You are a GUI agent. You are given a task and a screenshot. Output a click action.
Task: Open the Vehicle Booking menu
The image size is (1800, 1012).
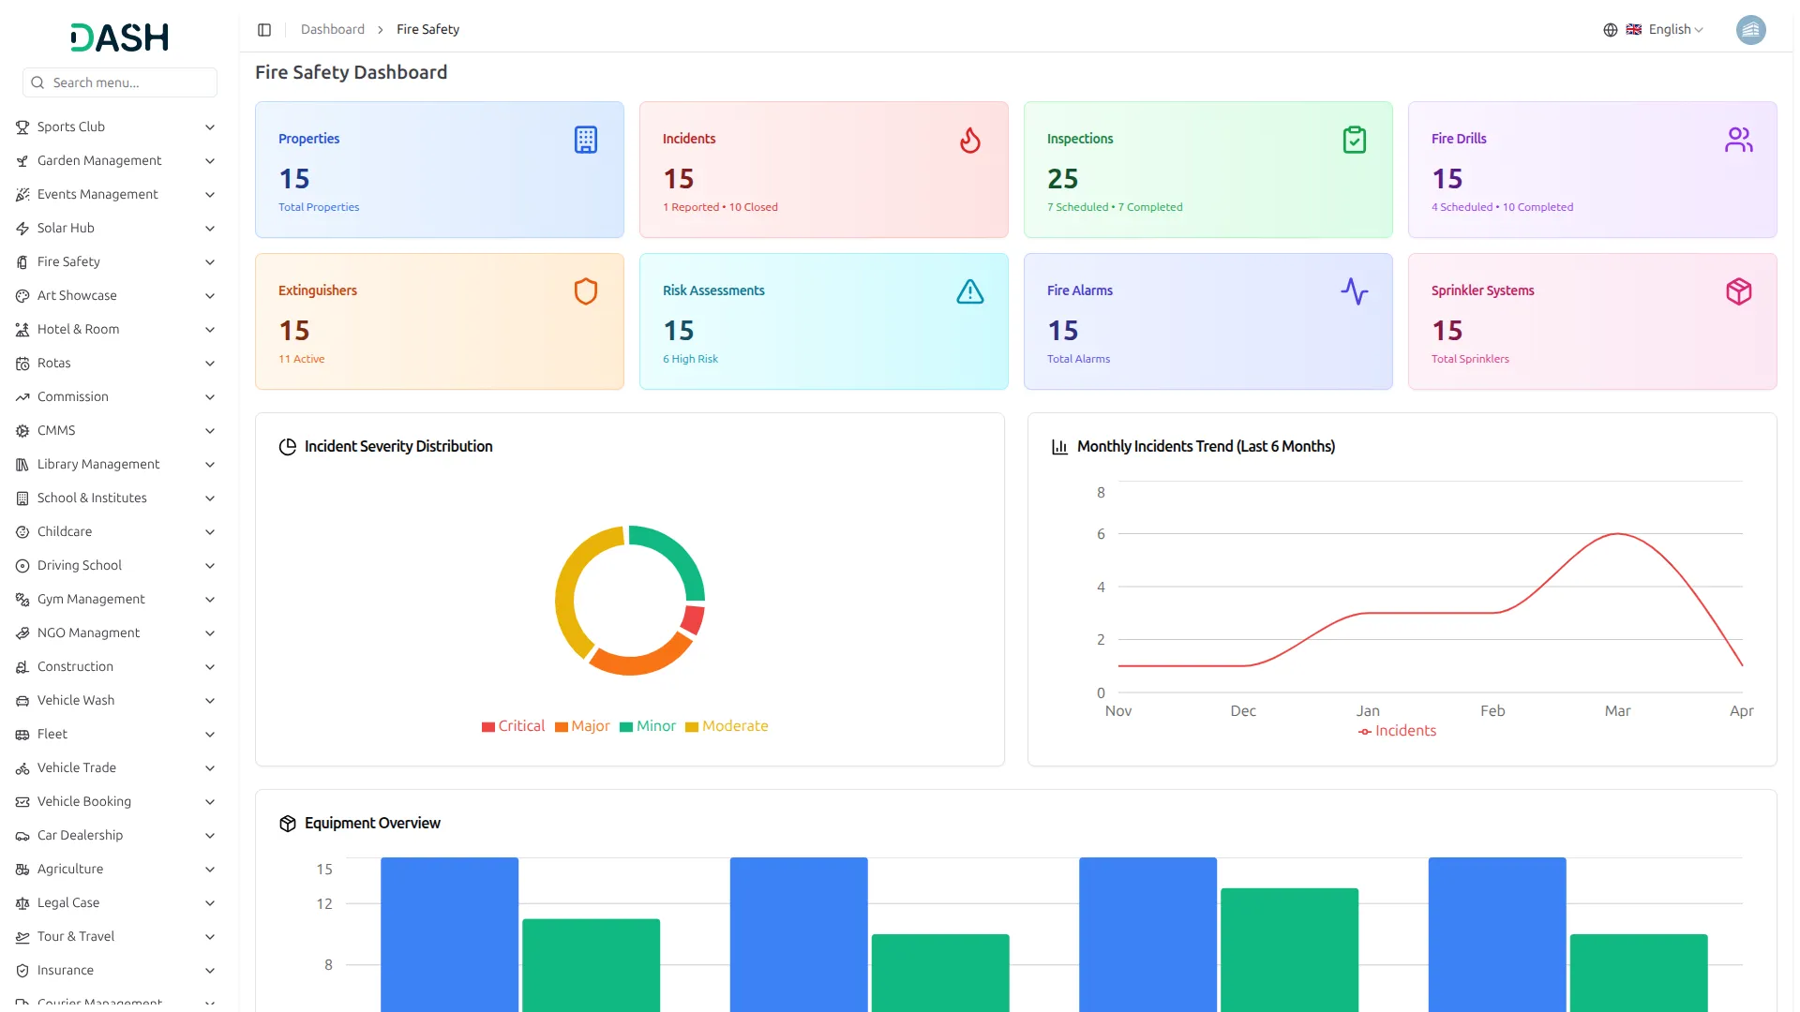point(116,802)
